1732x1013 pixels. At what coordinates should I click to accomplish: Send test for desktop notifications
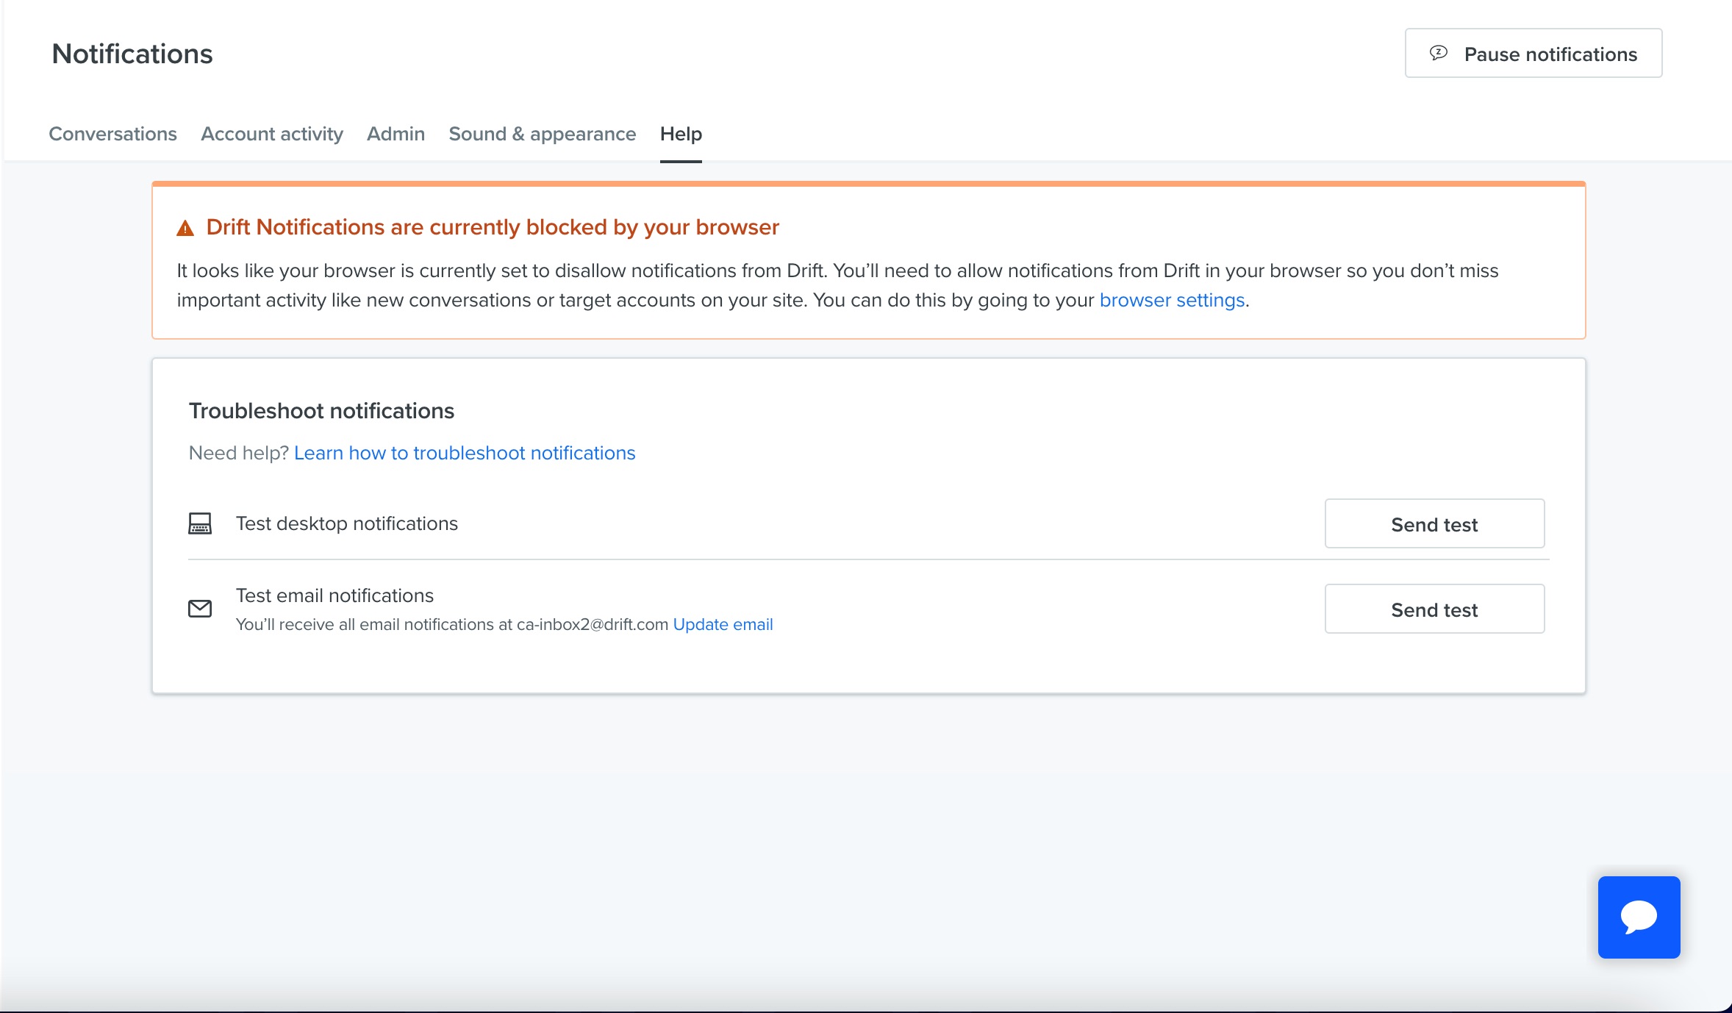click(x=1434, y=524)
